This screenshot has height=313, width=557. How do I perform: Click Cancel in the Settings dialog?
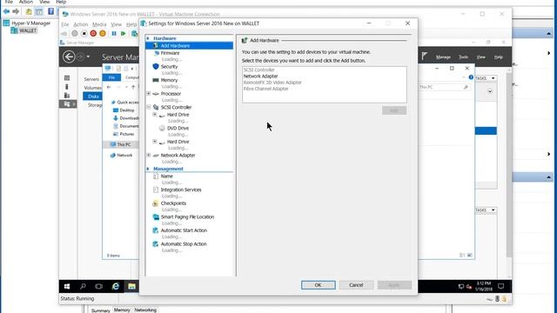(x=356, y=285)
